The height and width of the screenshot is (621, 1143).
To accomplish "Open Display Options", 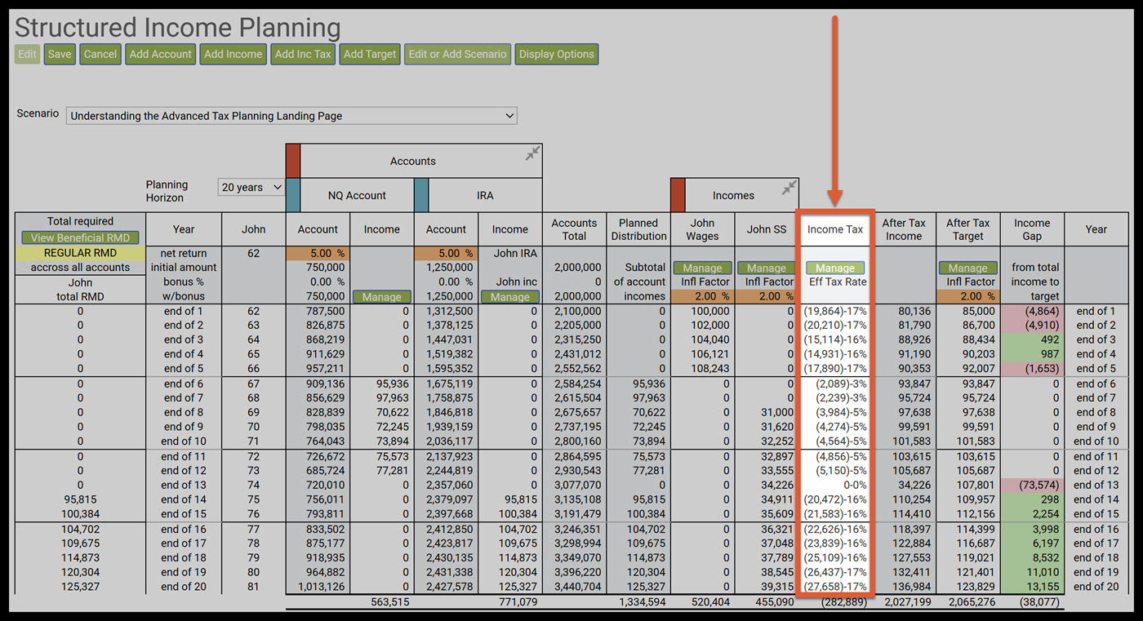I will pyautogui.click(x=557, y=55).
